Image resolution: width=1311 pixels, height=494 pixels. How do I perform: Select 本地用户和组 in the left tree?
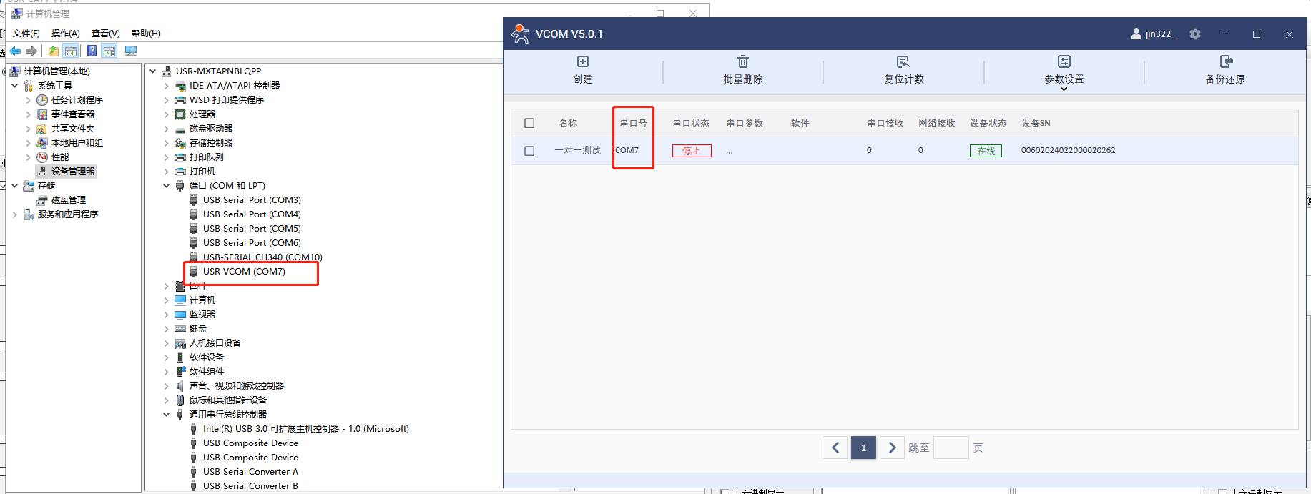point(77,142)
